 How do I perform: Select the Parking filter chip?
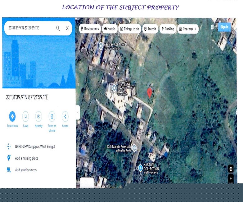168,29
